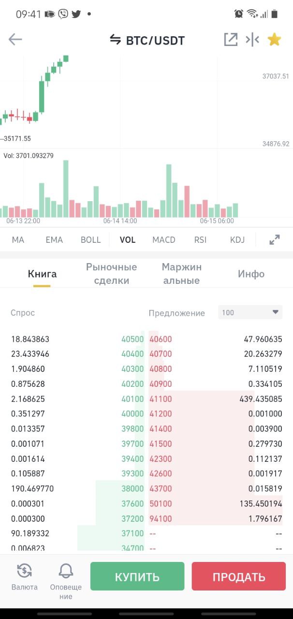Switch to the Инфо tab
Viewport: 293px width, 619px height.
point(251,274)
